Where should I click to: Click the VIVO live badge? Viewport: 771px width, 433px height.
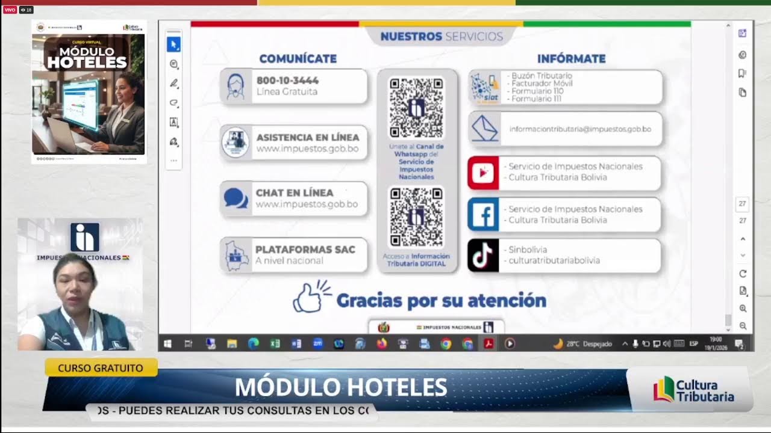tap(10, 10)
